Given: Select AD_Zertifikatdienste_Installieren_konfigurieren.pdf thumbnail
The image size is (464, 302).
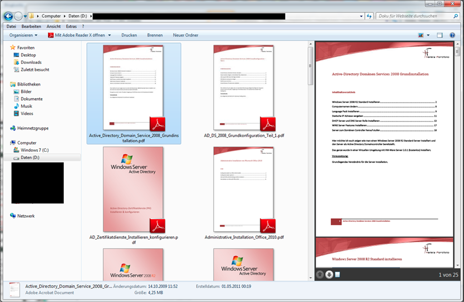Looking at the screenshot, I should tap(133, 190).
